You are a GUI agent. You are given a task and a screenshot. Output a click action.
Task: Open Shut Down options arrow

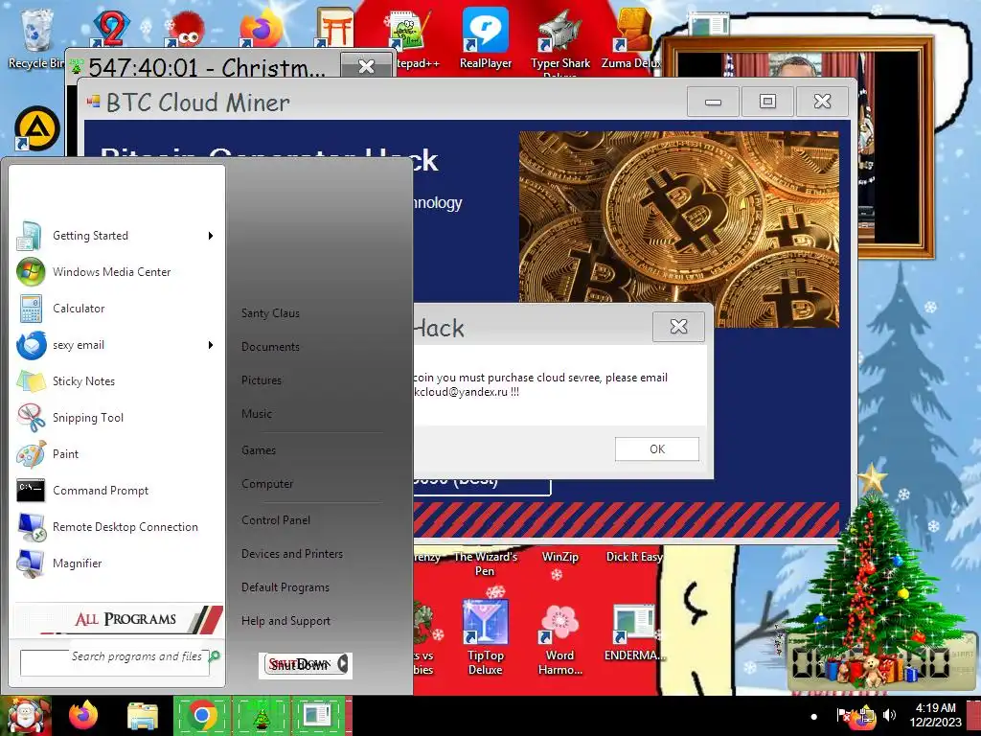(343, 664)
